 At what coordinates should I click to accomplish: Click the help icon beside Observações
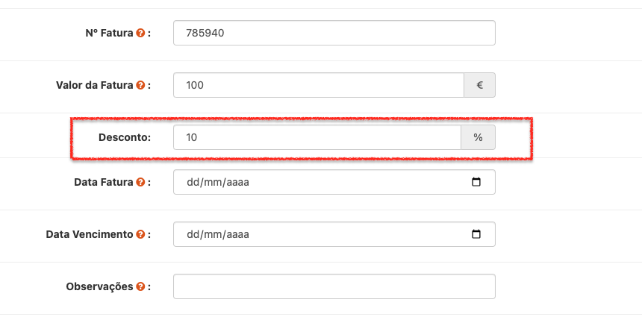pyautogui.click(x=140, y=286)
